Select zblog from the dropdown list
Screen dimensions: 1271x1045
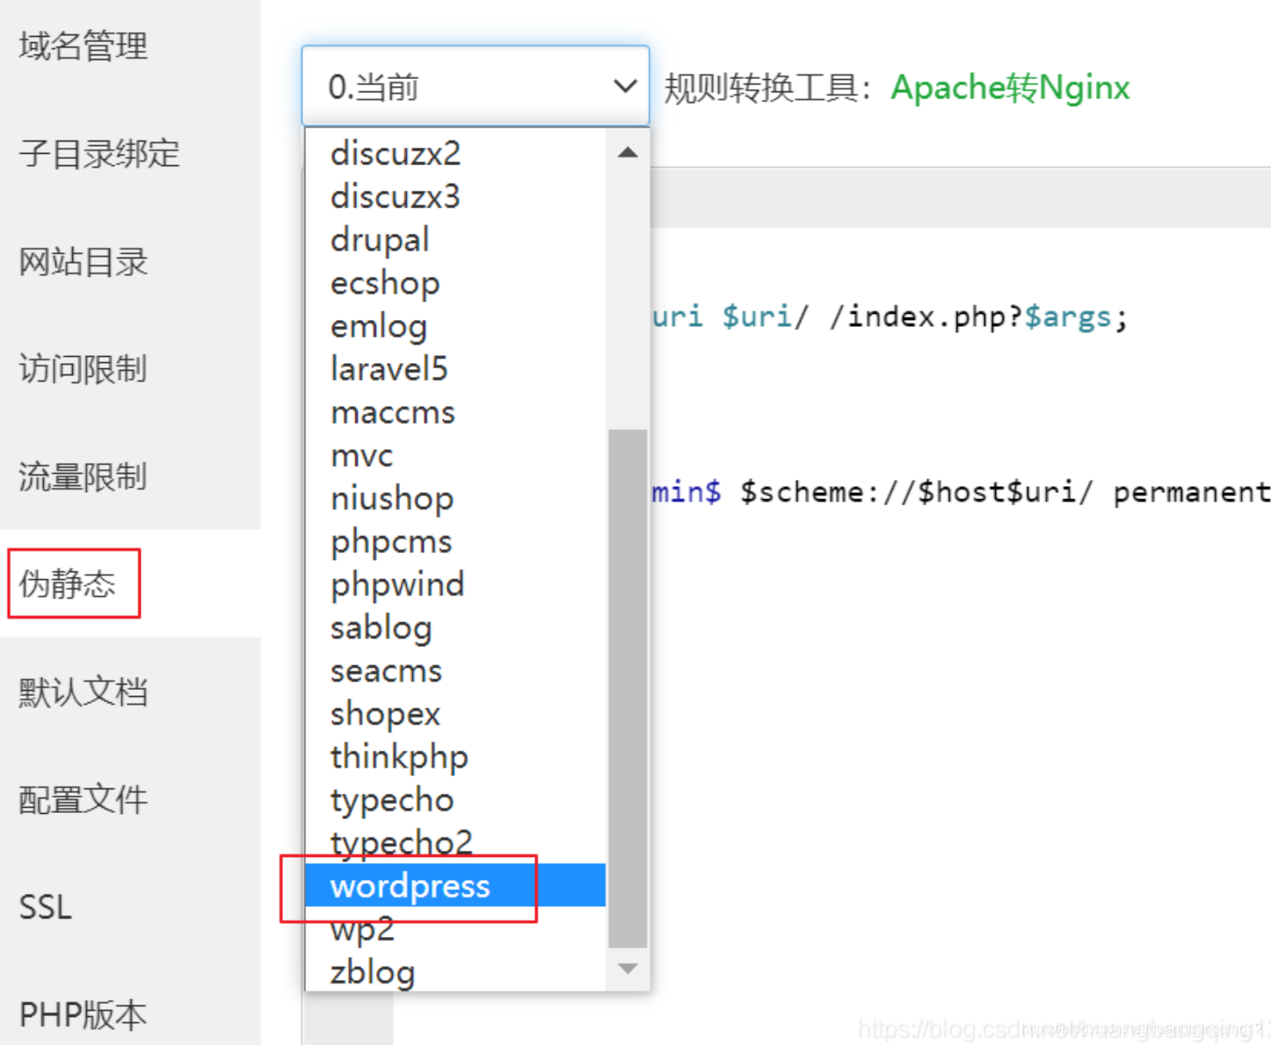455,972
